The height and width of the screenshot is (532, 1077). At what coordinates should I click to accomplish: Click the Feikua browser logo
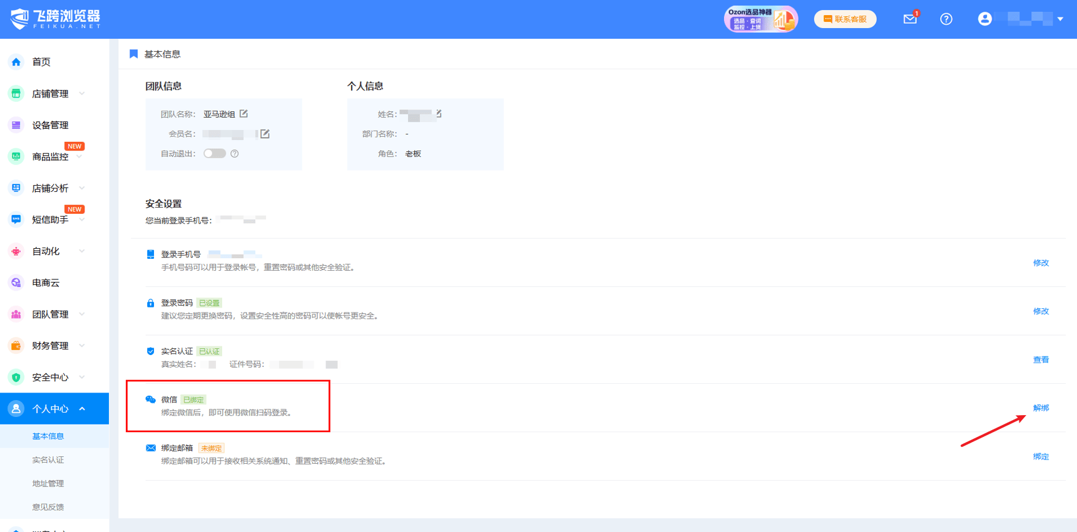point(55,19)
